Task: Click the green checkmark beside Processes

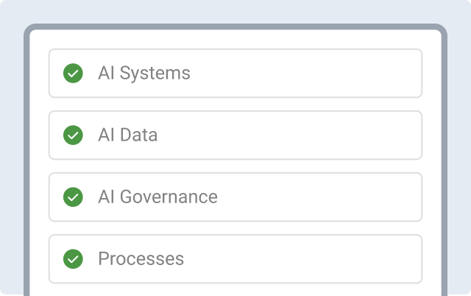Action: [x=73, y=258]
